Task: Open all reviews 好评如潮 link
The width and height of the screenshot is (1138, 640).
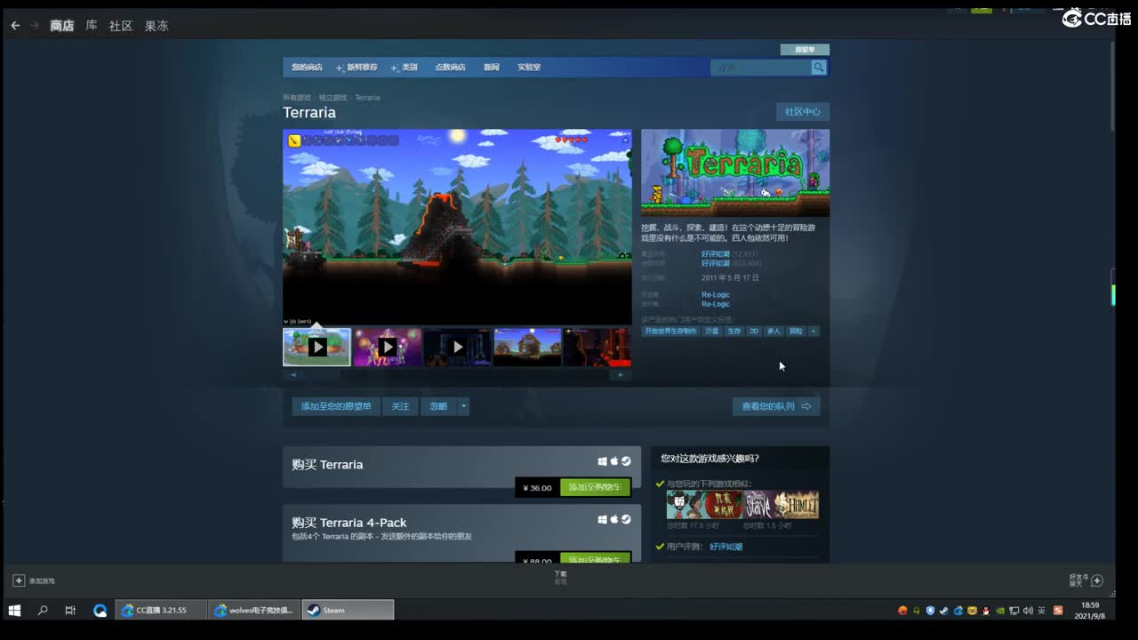Action: tap(716, 264)
